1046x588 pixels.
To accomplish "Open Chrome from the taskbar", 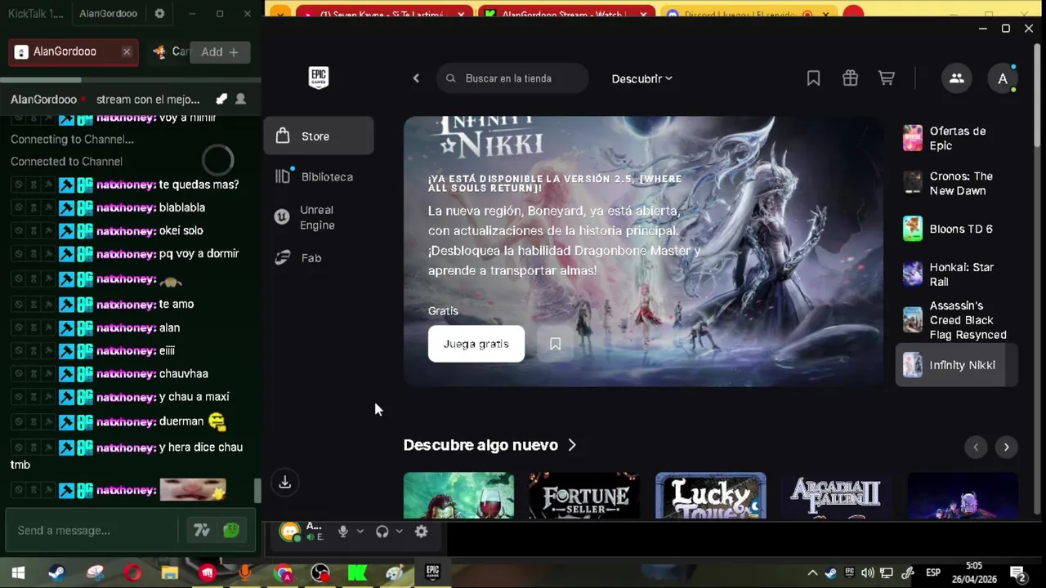I will tap(283, 573).
